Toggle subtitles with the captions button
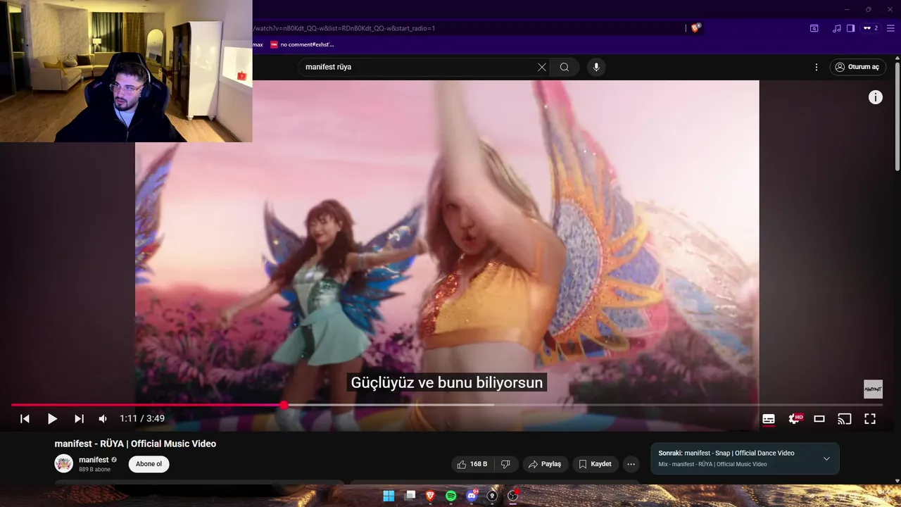 (x=769, y=418)
